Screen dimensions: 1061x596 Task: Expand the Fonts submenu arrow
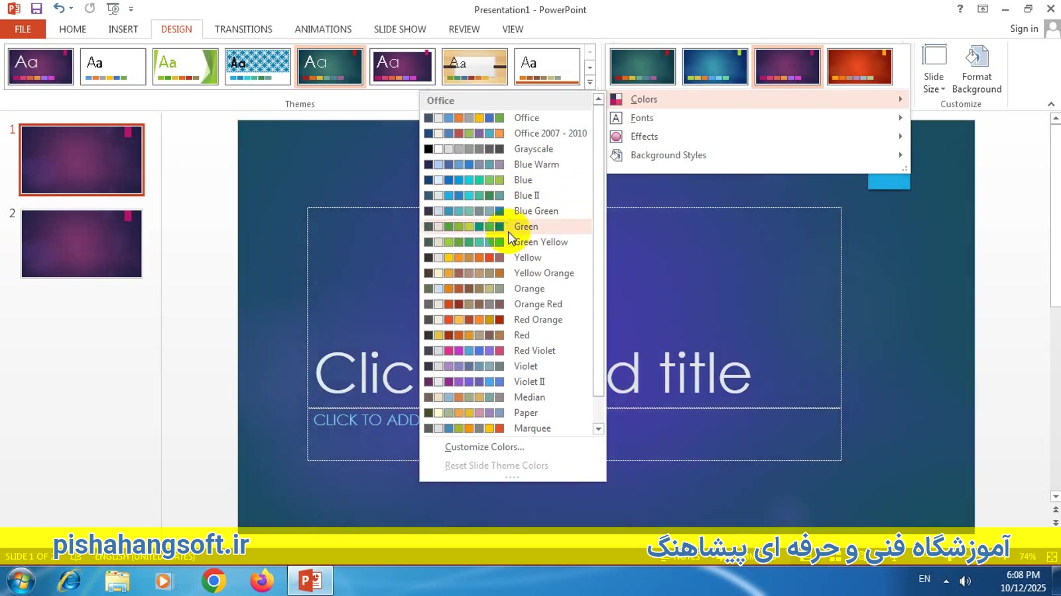901,118
